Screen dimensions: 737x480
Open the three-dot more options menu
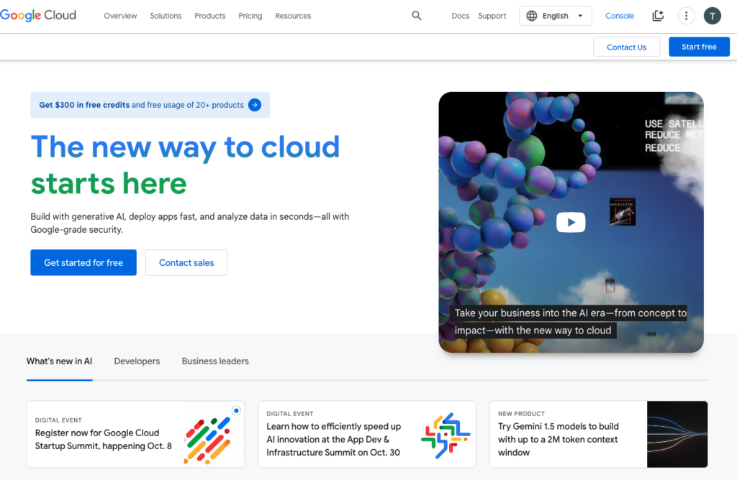tap(686, 16)
